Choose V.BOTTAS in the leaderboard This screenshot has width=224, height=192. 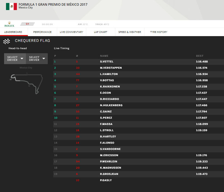[x=107, y=80]
